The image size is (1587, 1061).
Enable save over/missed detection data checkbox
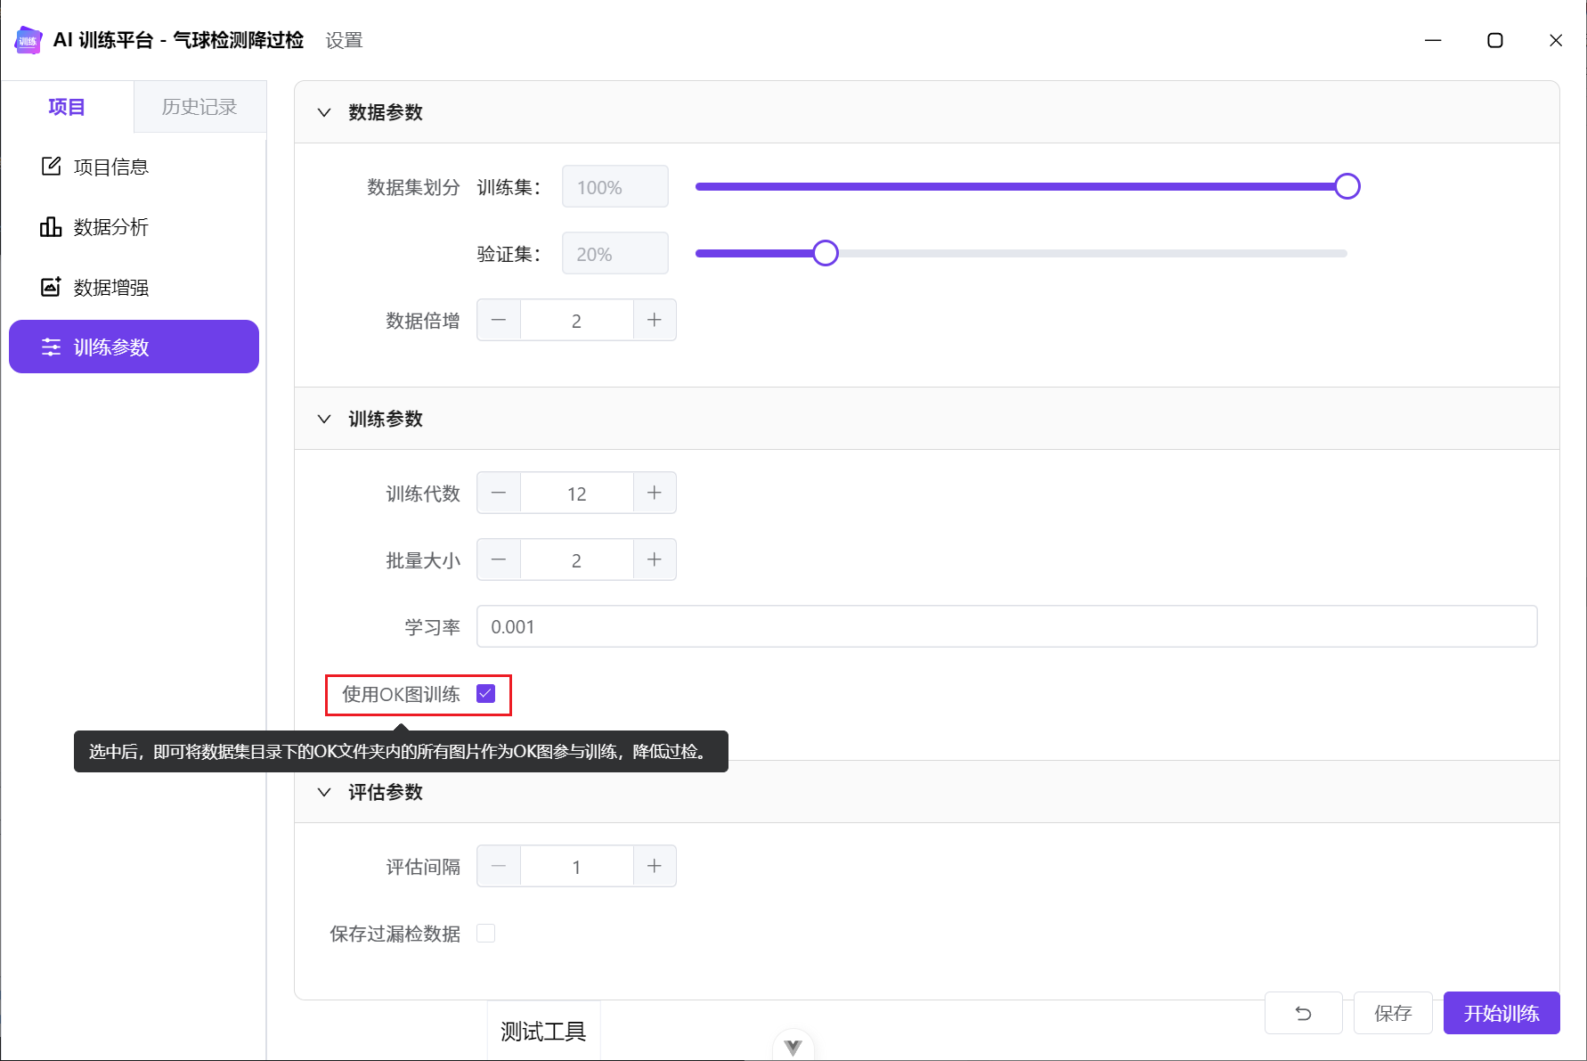[485, 933]
